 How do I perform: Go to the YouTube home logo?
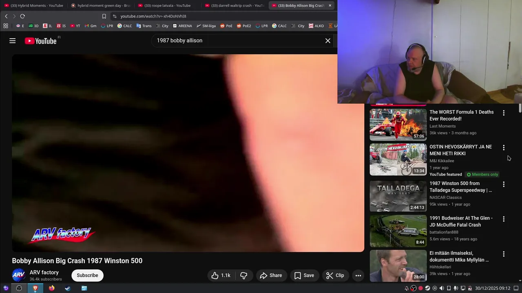tap(40, 41)
